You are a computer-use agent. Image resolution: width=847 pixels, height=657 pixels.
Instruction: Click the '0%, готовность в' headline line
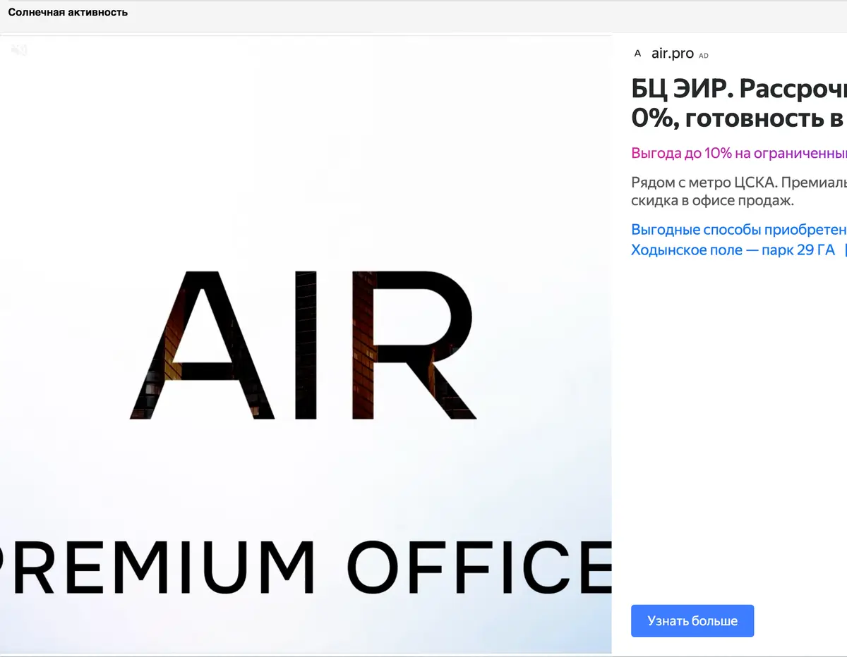tap(738, 118)
